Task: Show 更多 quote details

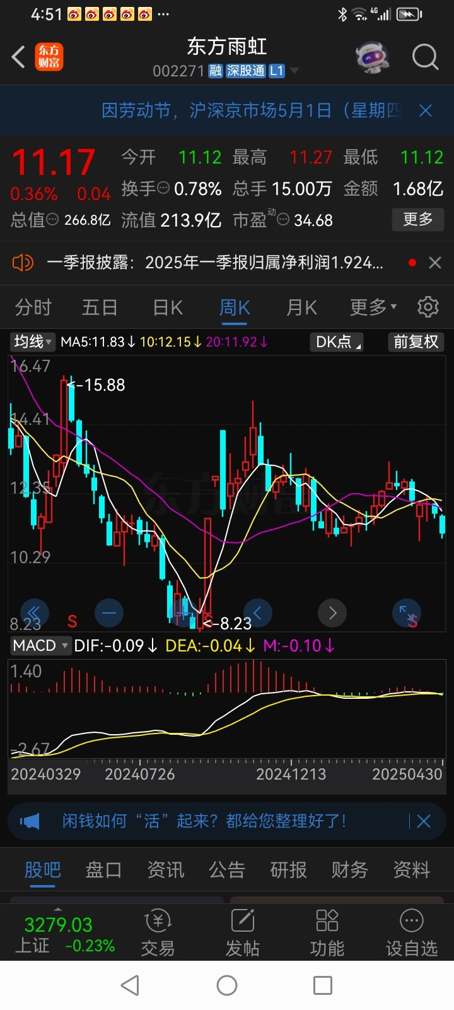Action: pyautogui.click(x=418, y=219)
